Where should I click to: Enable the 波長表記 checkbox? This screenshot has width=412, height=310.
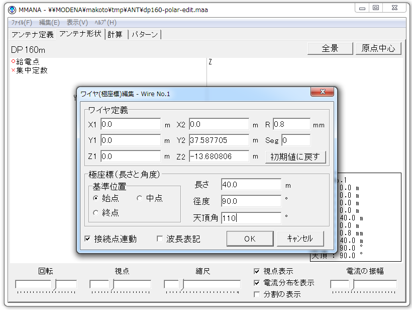160,239
